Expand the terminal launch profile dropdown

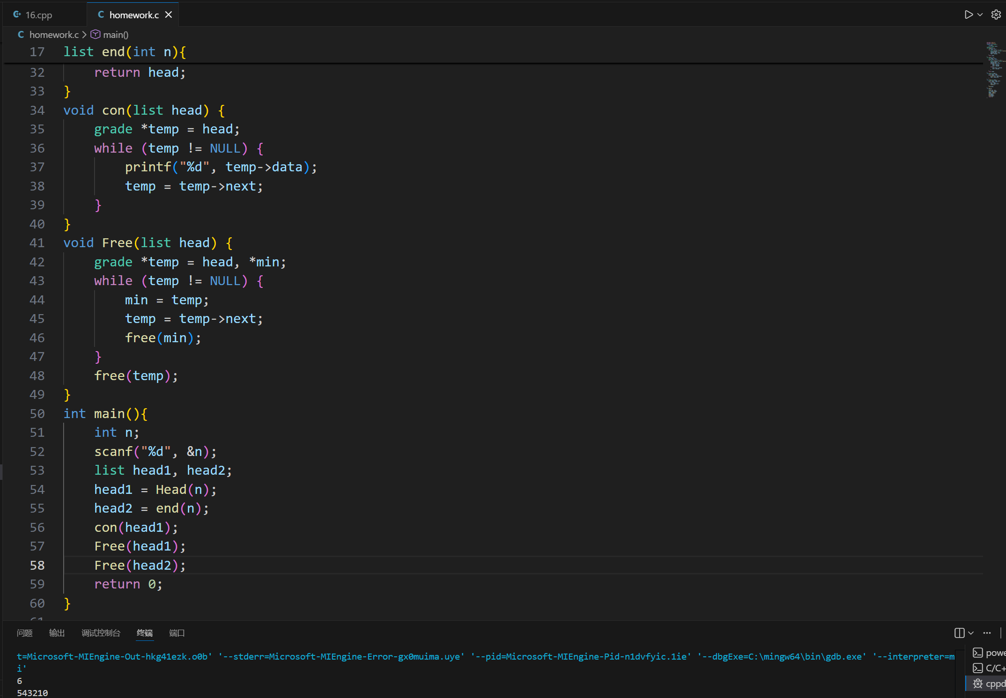(x=971, y=633)
